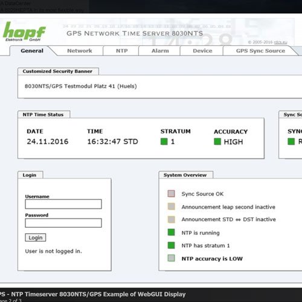Click the NTP accuracy is LOW indicator
Image resolution: width=302 pixels, height=302 pixels.
click(x=171, y=258)
